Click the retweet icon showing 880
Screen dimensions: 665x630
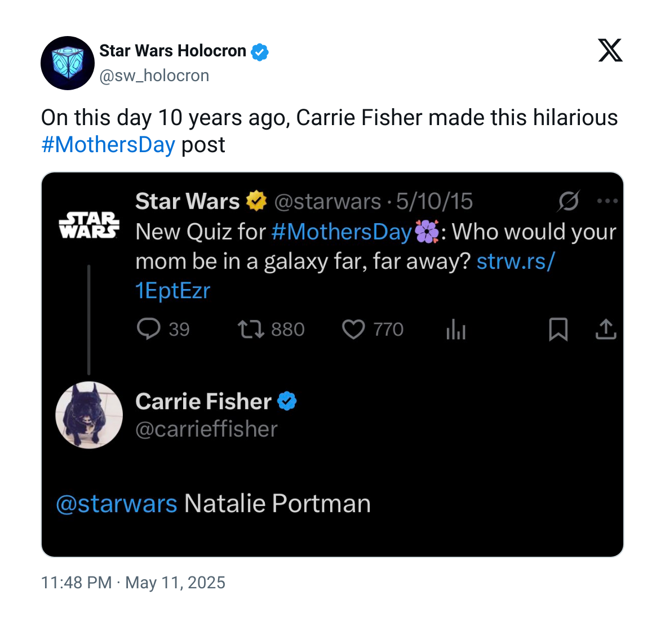coord(251,330)
